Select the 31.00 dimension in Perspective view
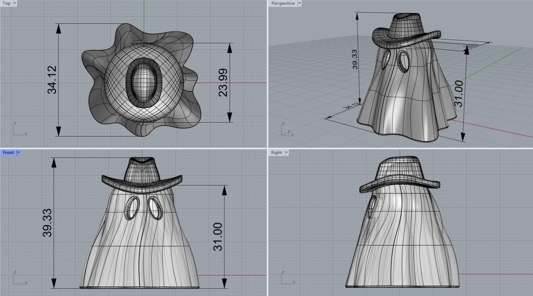The height and width of the screenshot is (296, 533). tap(459, 93)
